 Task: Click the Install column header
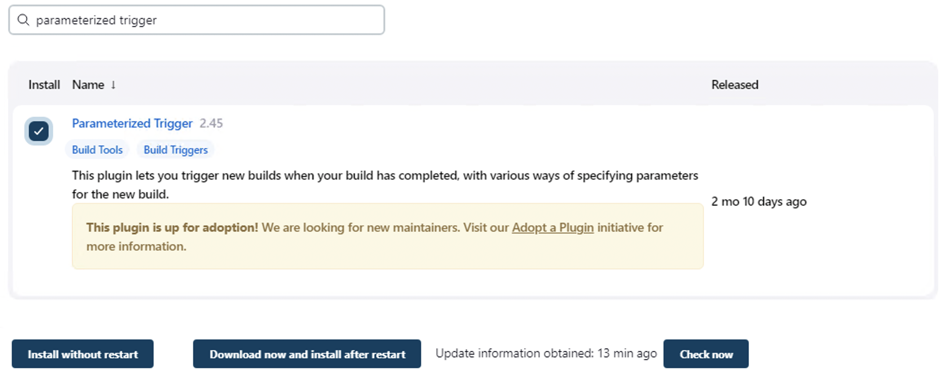(x=44, y=85)
